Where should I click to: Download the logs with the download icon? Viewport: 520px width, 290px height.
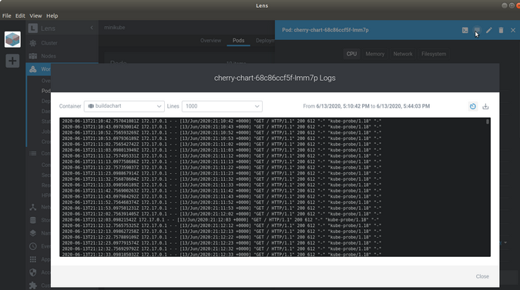[485, 106]
